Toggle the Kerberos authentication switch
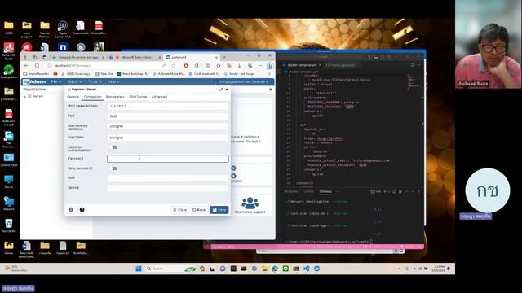Screen dimensions: 522x293 113,147
